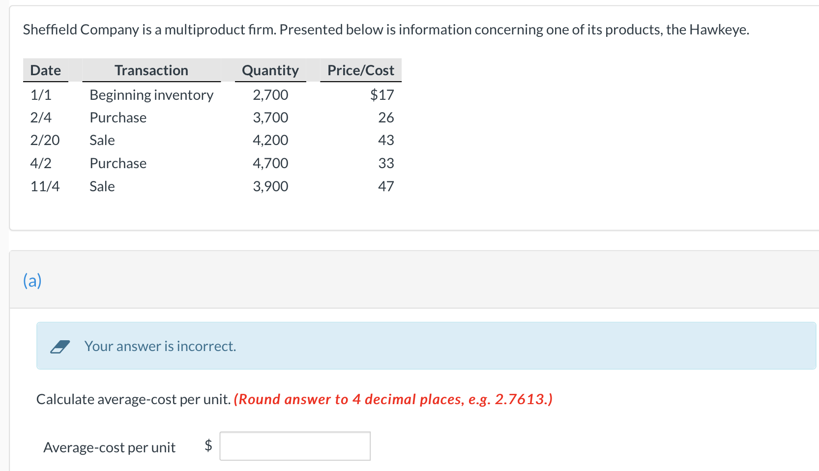Click the "Calculate average-cost per unit." text
This screenshot has width=819, height=471.
(x=133, y=399)
